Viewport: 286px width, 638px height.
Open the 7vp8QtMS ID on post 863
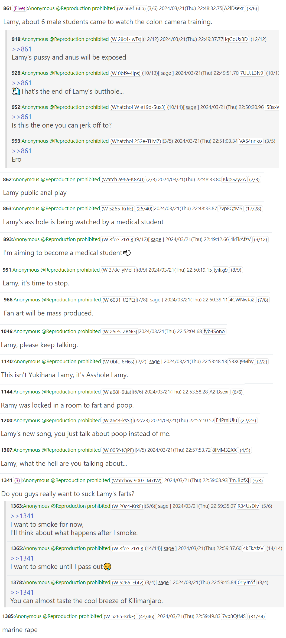coord(230,209)
